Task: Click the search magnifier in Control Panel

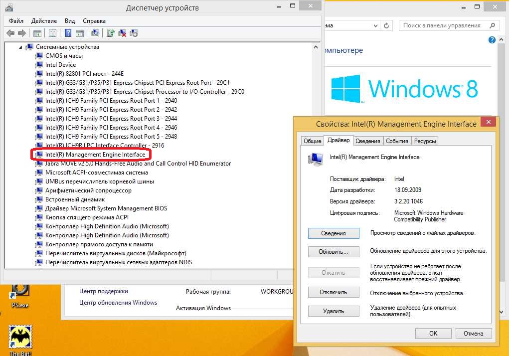Action: coord(493,25)
